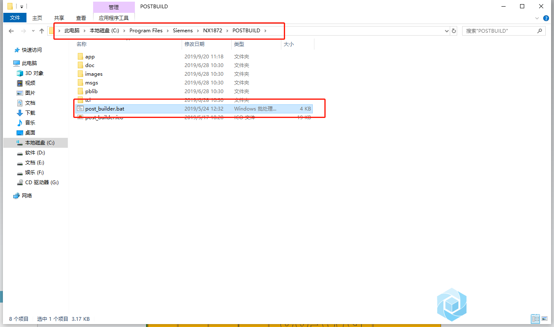Switch to large icons view in status bar

(544, 319)
